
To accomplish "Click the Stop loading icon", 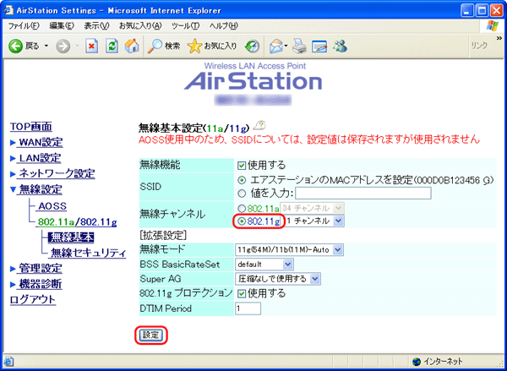I will [92, 46].
